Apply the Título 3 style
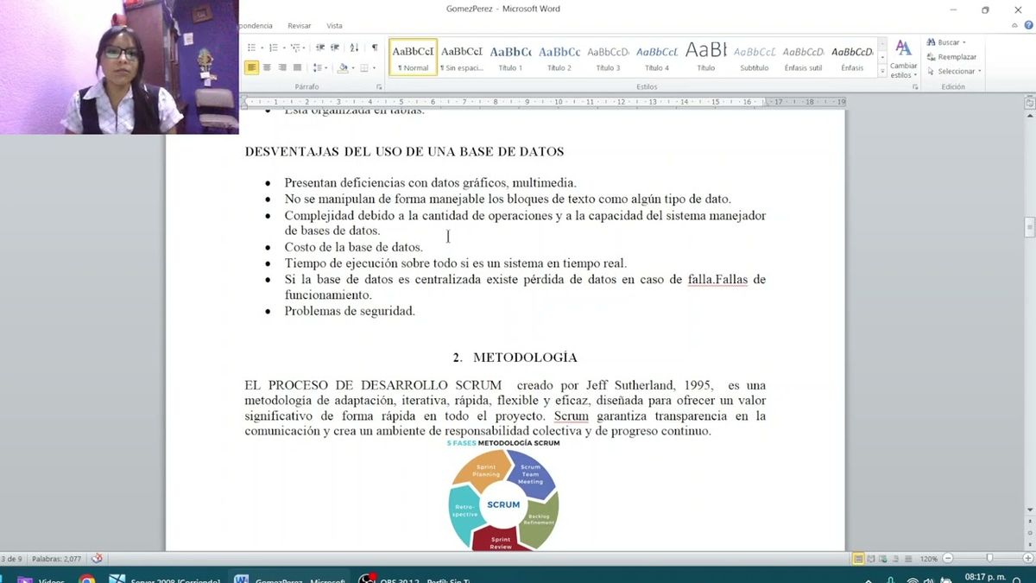This screenshot has width=1036, height=583. click(x=608, y=57)
